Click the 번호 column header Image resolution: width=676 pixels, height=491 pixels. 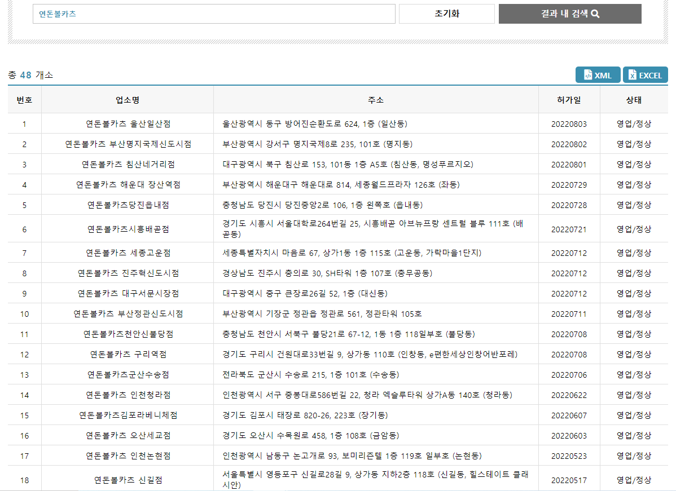point(25,100)
